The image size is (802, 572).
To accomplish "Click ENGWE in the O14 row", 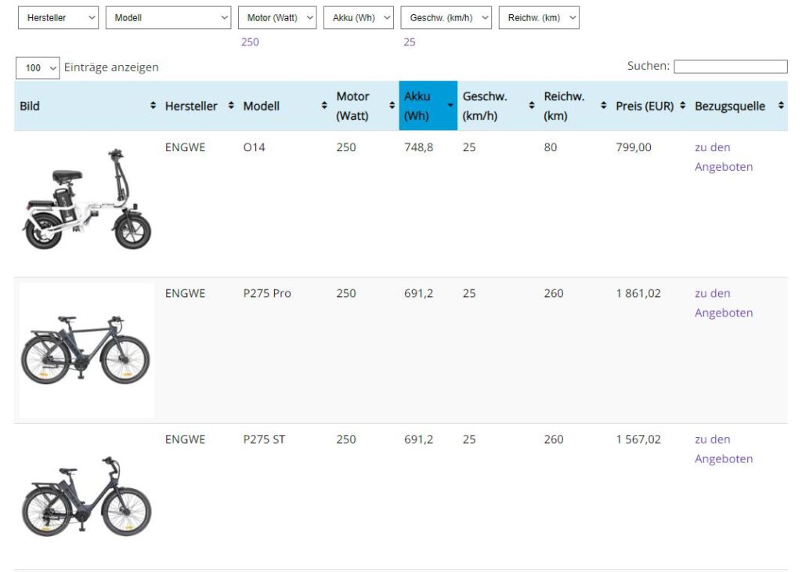I will coord(185,147).
